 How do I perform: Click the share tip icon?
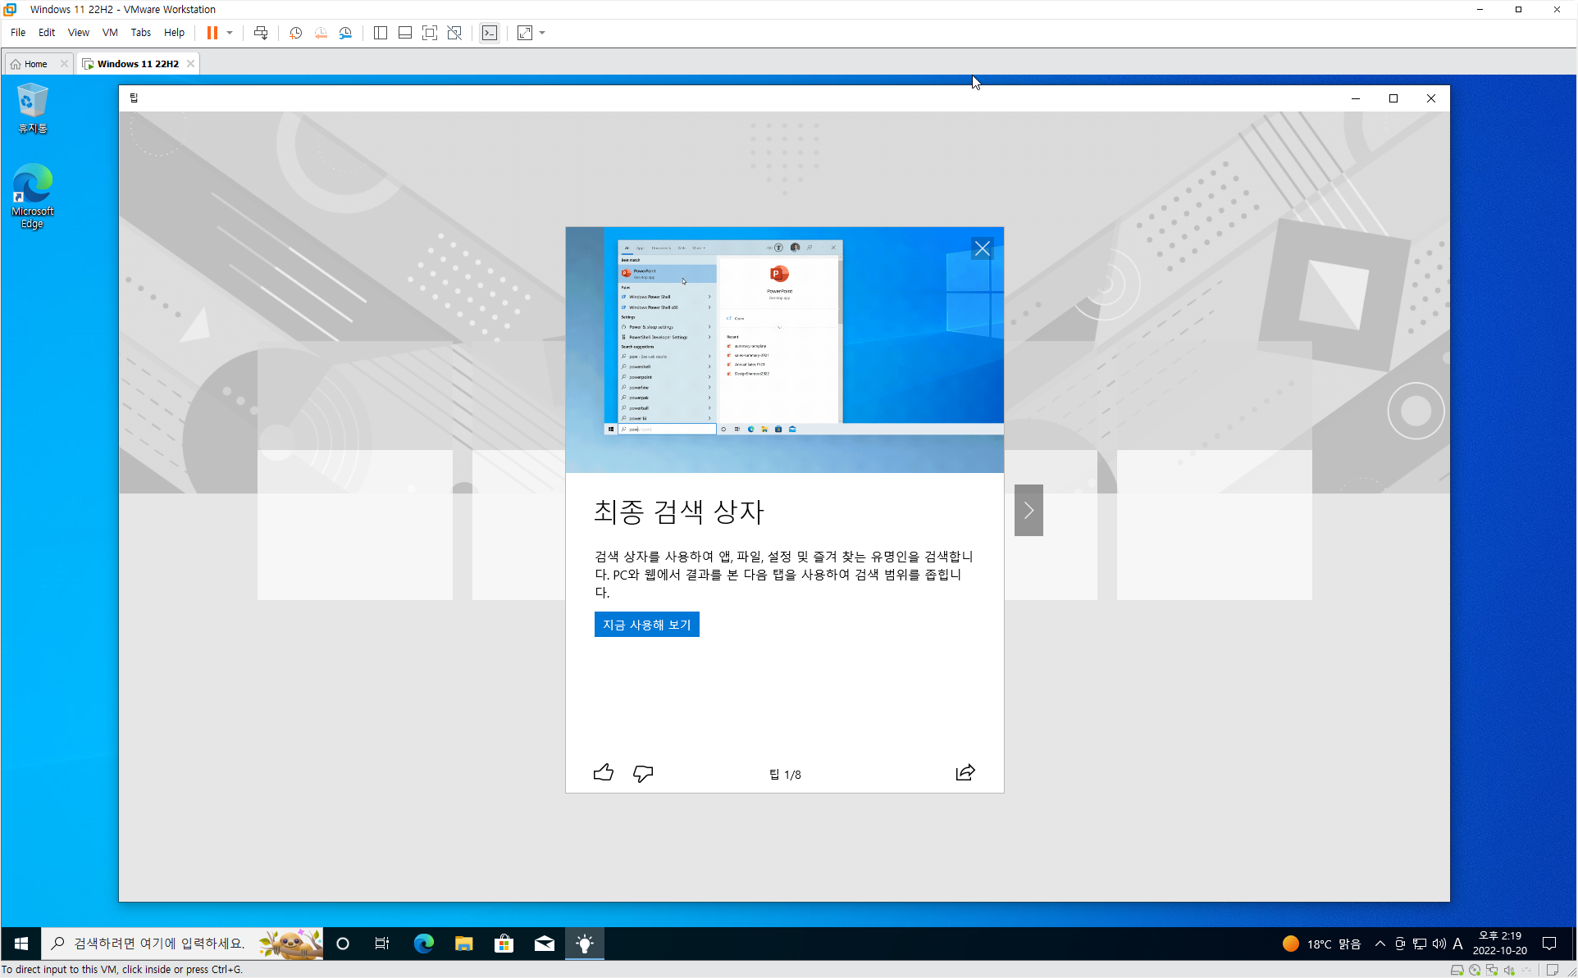point(965,772)
